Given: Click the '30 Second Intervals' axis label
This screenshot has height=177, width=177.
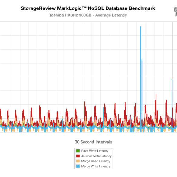Looking at the screenshot, I should point(93,142).
